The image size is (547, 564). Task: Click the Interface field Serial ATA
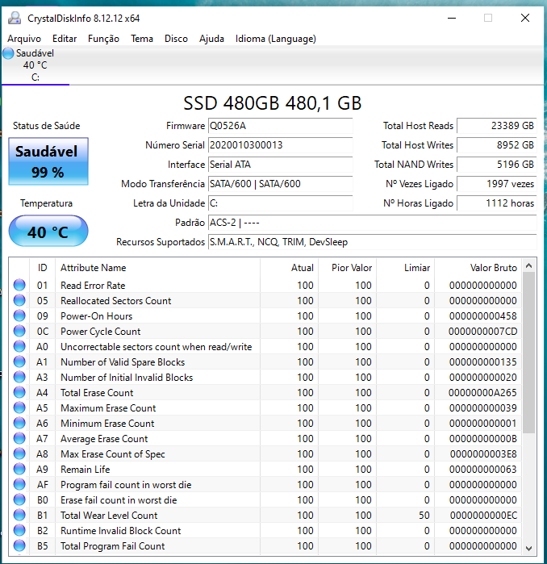(280, 165)
